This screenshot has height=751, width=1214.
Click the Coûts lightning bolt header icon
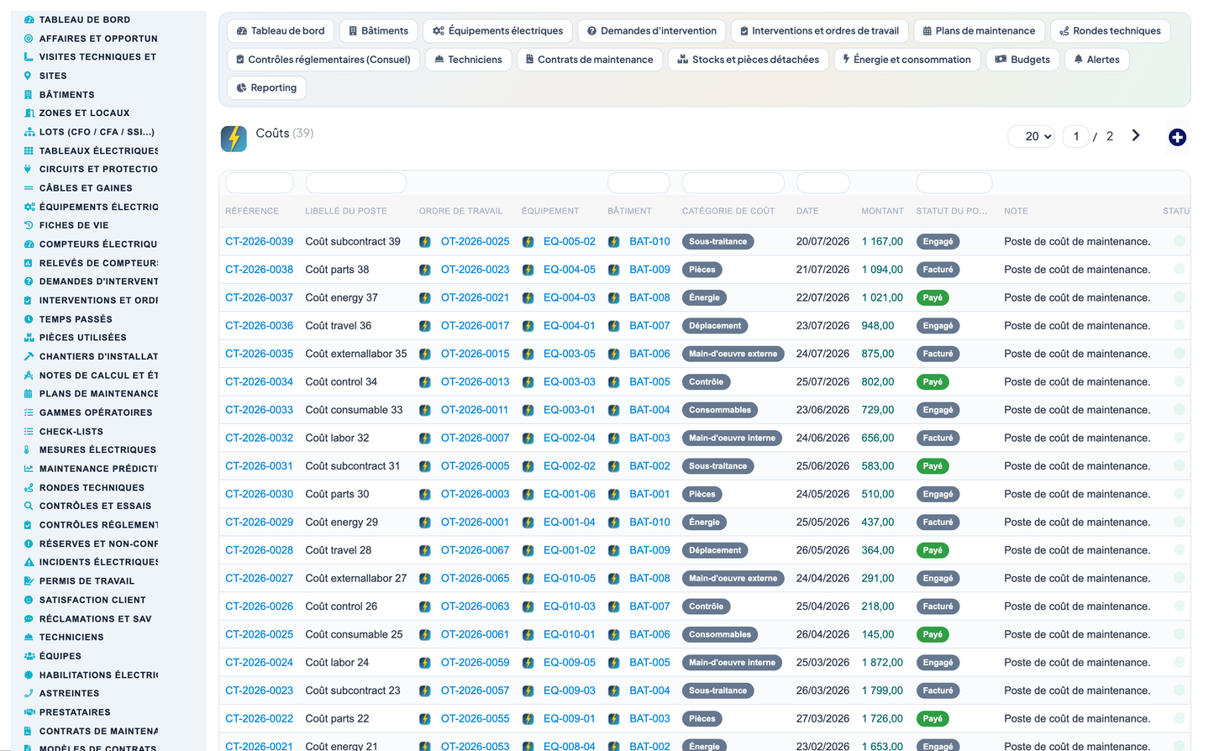[234, 139]
